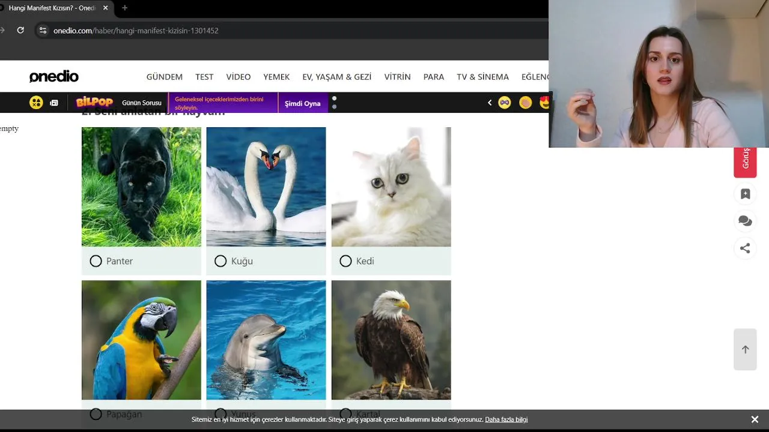Click the purple gamepad emoji icon
This screenshot has width=769, height=432.
pyautogui.click(x=505, y=103)
